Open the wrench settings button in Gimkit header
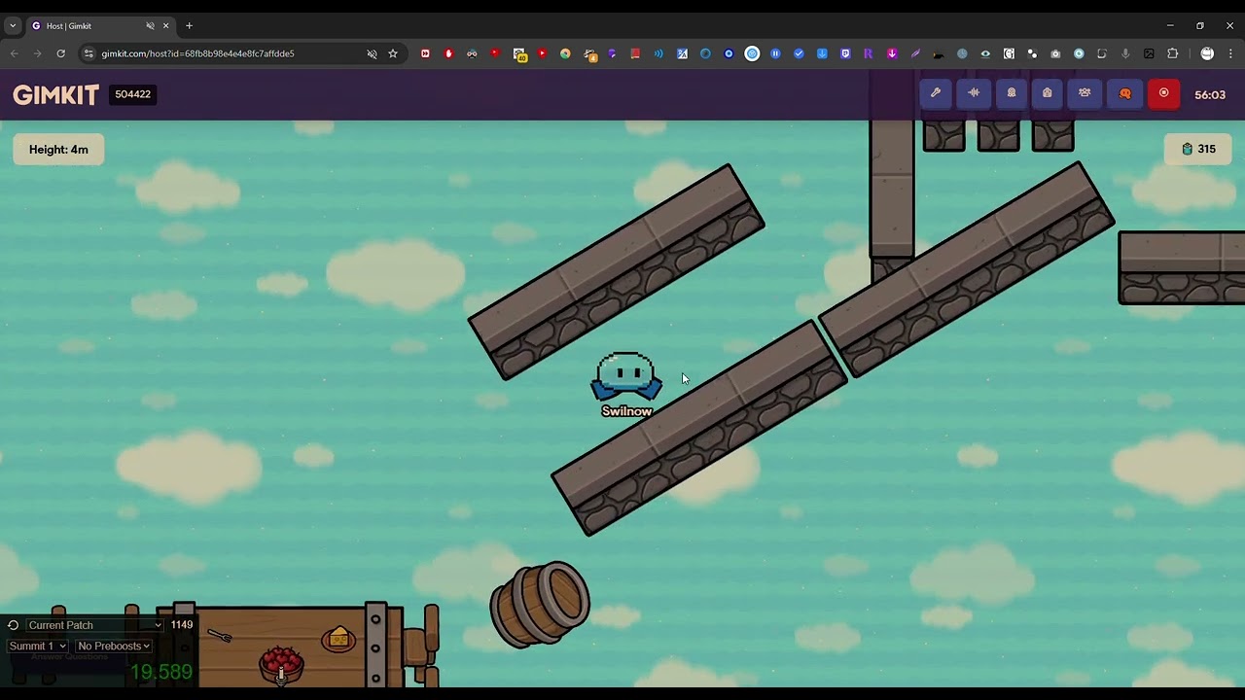 (935, 93)
